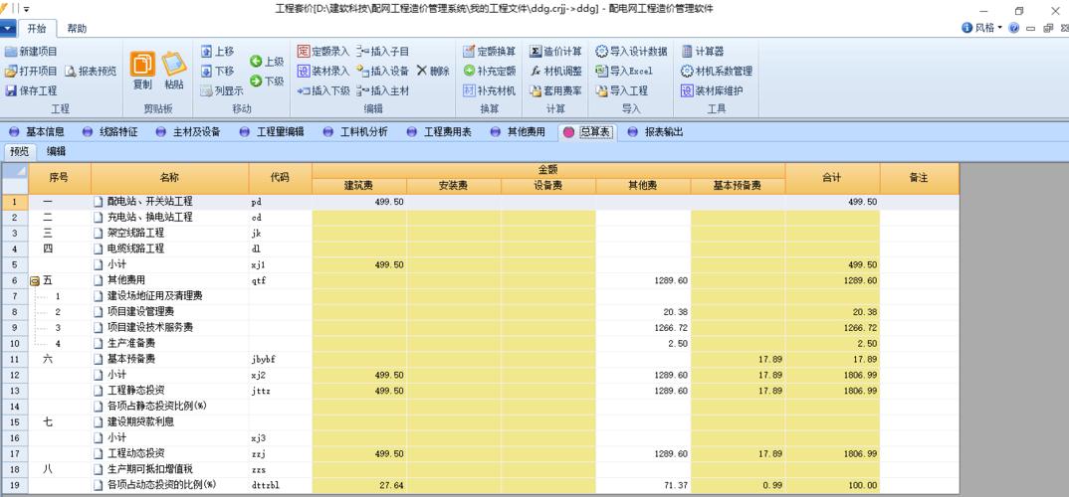Open the 计算器 calculator tool
This screenshot has width=1069, height=497.
[x=702, y=52]
